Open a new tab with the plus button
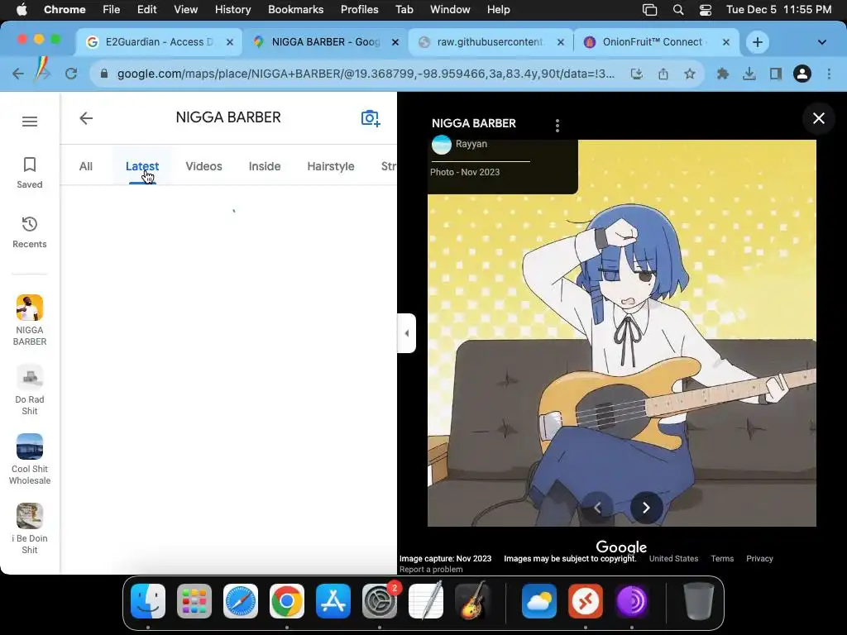Image resolution: width=847 pixels, height=635 pixels. (x=758, y=42)
